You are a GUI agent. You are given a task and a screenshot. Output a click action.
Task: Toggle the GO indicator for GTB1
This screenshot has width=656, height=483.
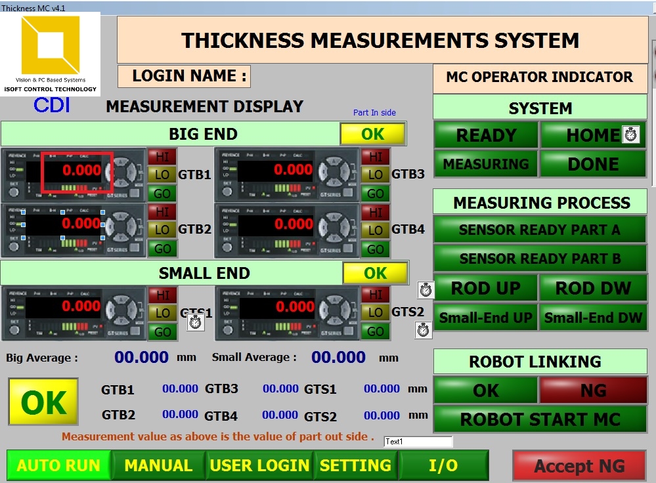[x=162, y=192]
